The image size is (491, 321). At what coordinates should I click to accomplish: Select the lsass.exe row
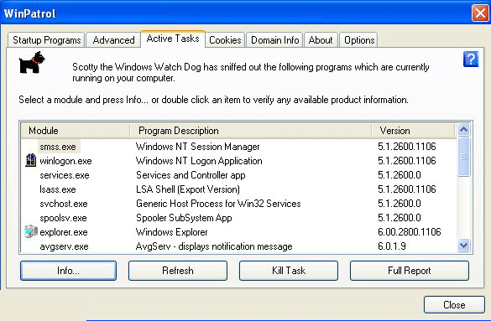point(238,189)
